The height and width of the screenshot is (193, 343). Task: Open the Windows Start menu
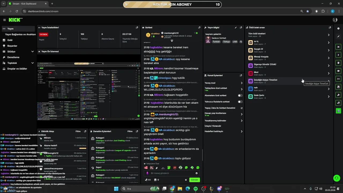pyautogui.click(x=116, y=189)
